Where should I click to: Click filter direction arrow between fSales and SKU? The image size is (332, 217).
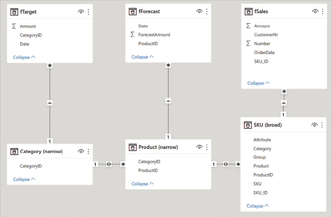pos(284,103)
